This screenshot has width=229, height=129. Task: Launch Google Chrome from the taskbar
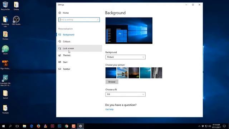(x=67, y=126)
